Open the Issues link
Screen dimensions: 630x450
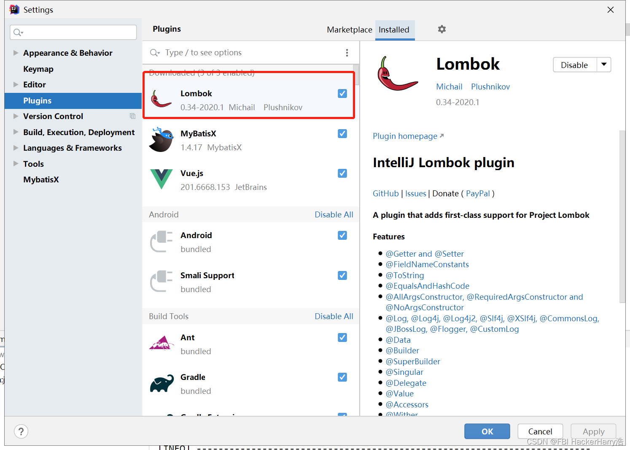416,193
